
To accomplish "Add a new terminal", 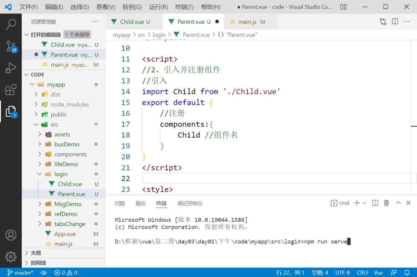I will tap(357, 203).
